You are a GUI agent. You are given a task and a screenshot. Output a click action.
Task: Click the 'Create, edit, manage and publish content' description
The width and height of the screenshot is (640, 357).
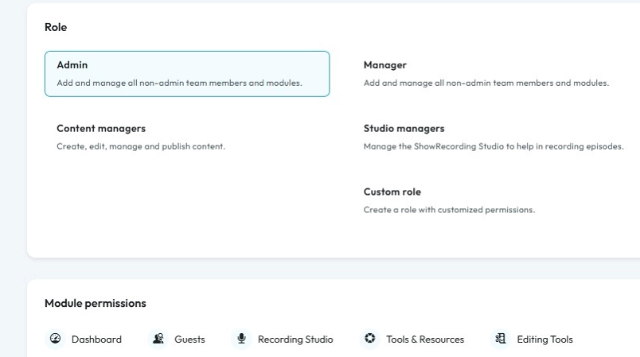tap(141, 146)
